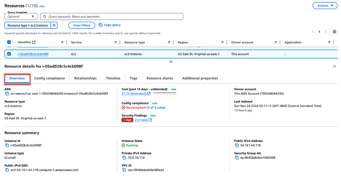Image resolution: width=341 pixels, height=178 pixels.
Task: Go to the previous results page
Action: [x=313, y=32]
